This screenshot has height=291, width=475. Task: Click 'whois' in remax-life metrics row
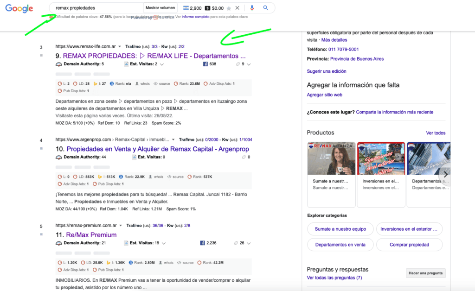point(142,84)
